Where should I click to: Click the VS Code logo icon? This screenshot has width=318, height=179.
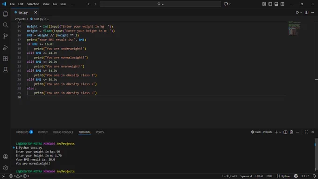[x=4, y=4]
